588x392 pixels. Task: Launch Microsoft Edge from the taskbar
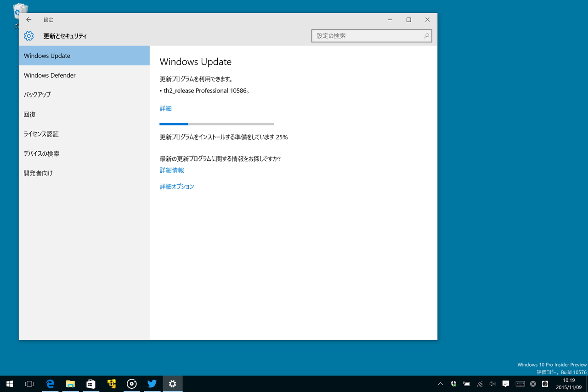[51, 384]
